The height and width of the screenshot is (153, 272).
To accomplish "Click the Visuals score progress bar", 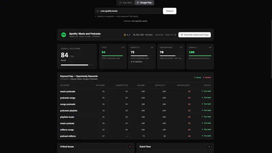I will click(x=200, y=56).
